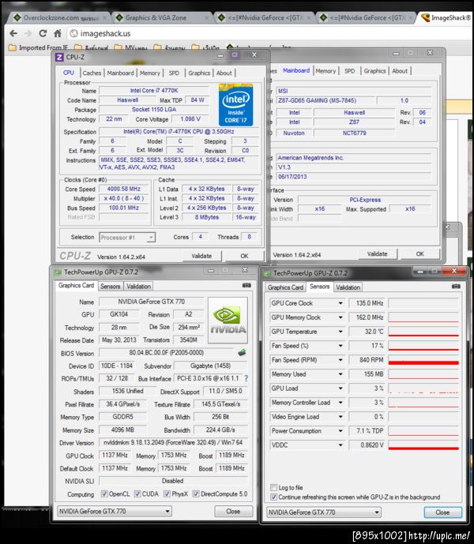The image size is (474, 544).
Task: Open the Fan Speed (RPM) sensor dropdown
Action: point(340,360)
